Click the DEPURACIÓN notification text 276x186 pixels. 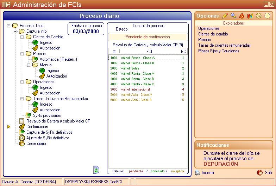coord(221,164)
